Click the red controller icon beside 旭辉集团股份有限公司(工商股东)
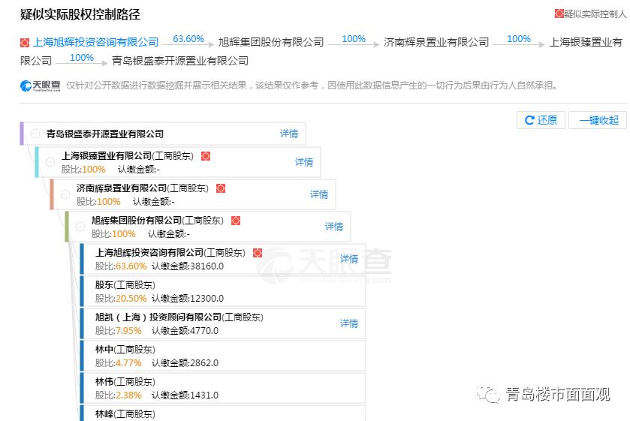This screenshot has width=630, height=421. click(236, 221)
